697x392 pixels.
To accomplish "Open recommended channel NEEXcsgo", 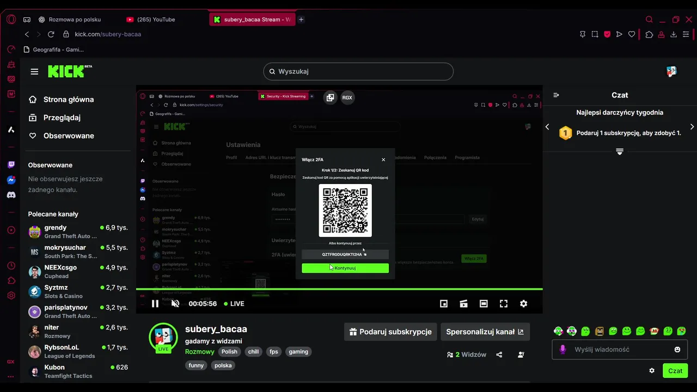I will (78, 271).
